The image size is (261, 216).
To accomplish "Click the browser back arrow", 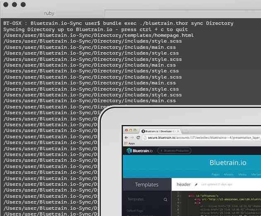I will (x=127, y=137).
